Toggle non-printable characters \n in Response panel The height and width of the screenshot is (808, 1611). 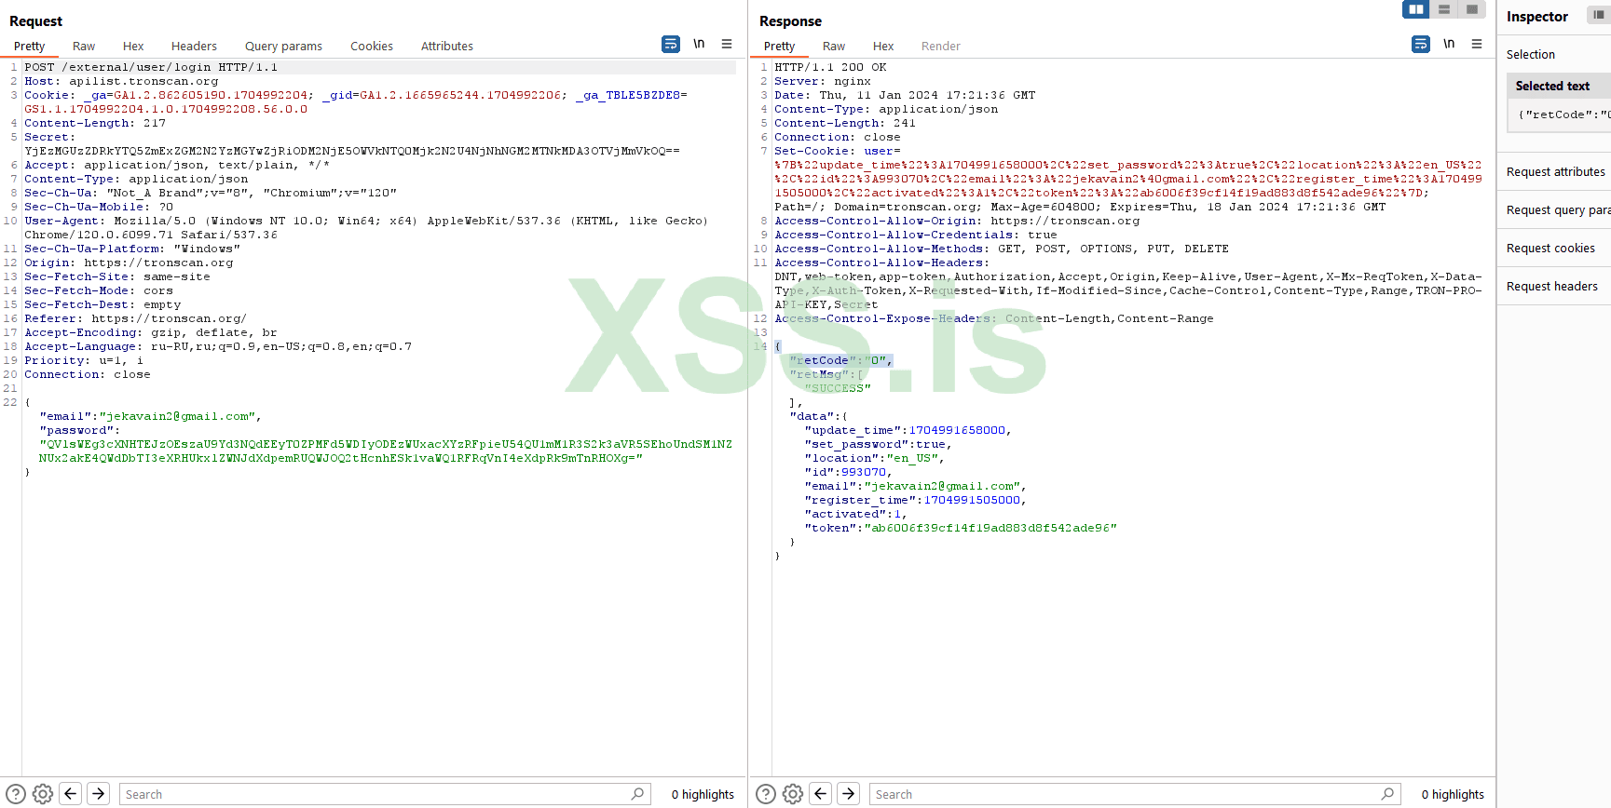click(1449, 44)
